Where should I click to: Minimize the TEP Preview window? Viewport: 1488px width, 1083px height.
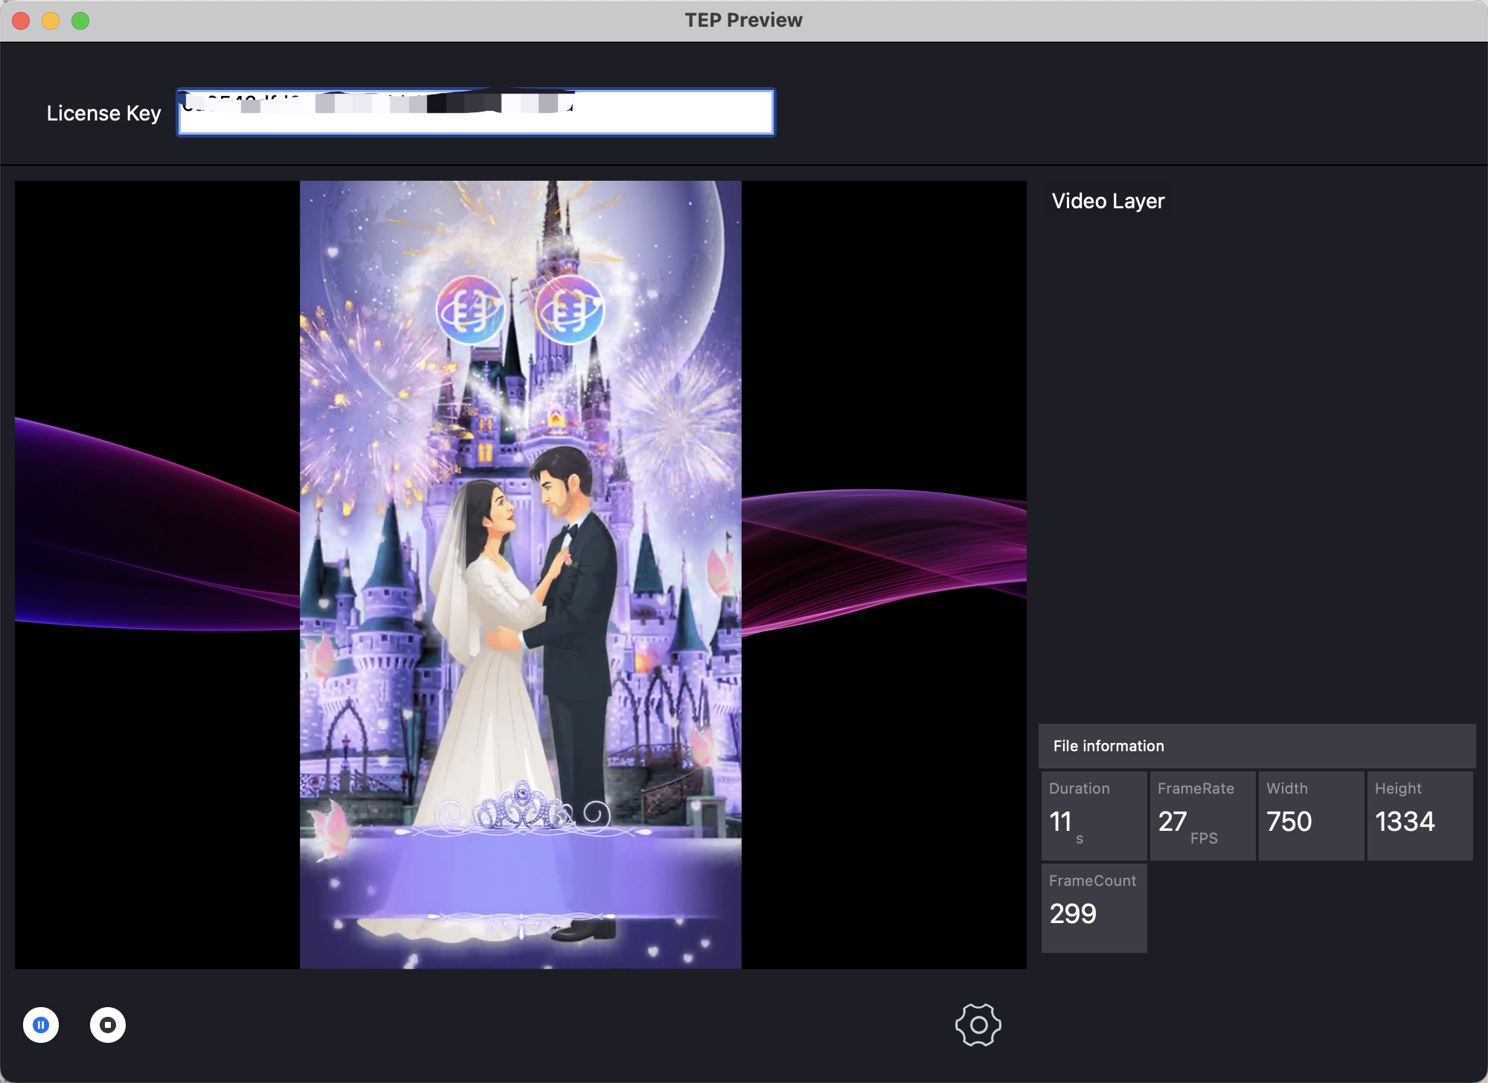(51, 21)
